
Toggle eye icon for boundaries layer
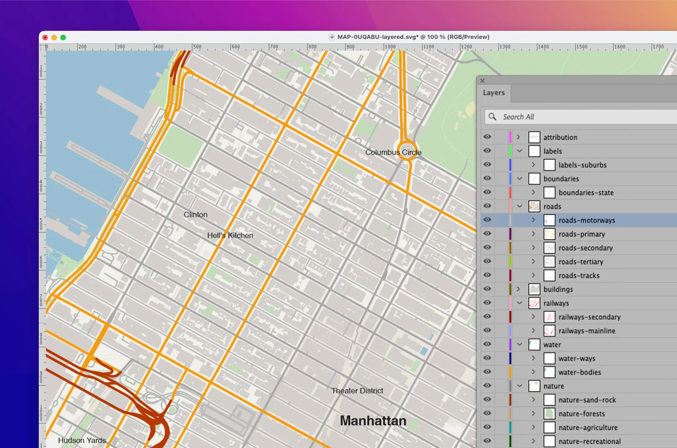487,178
